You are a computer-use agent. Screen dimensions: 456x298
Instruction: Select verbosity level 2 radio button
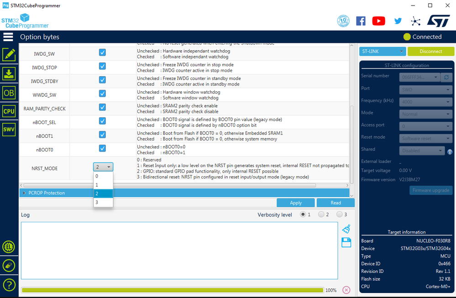321,214
